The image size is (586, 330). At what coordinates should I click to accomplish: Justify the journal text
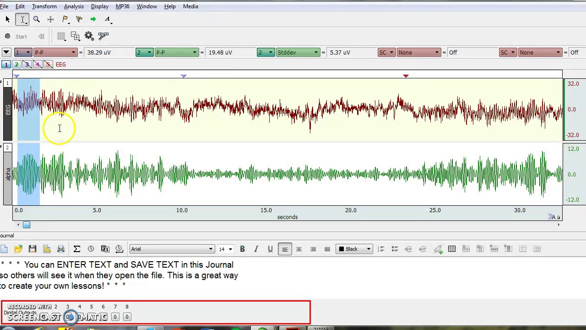pos(327,249)
